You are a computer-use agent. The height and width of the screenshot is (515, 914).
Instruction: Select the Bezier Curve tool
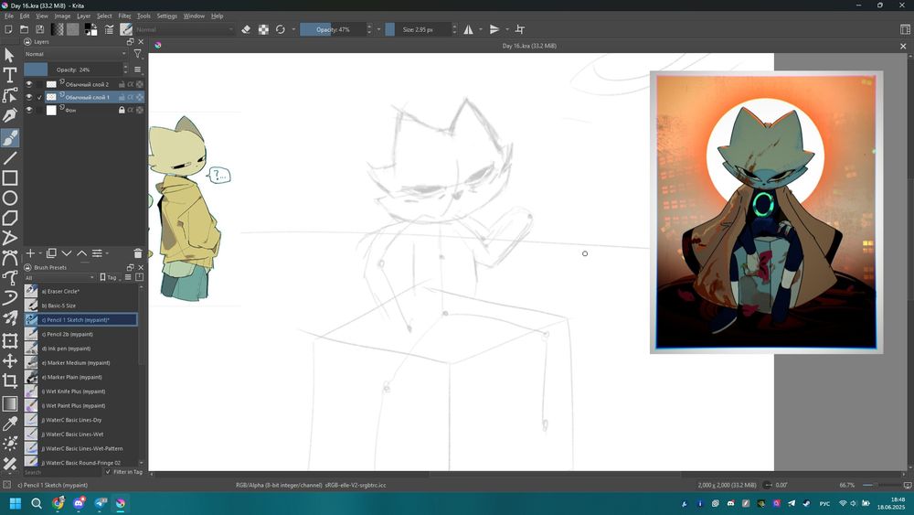pos(9,257)
